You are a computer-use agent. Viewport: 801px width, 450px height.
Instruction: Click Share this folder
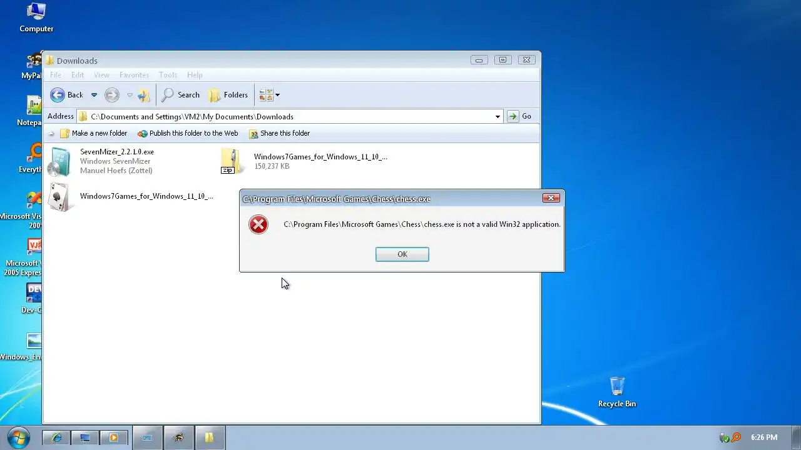(279, 133)
